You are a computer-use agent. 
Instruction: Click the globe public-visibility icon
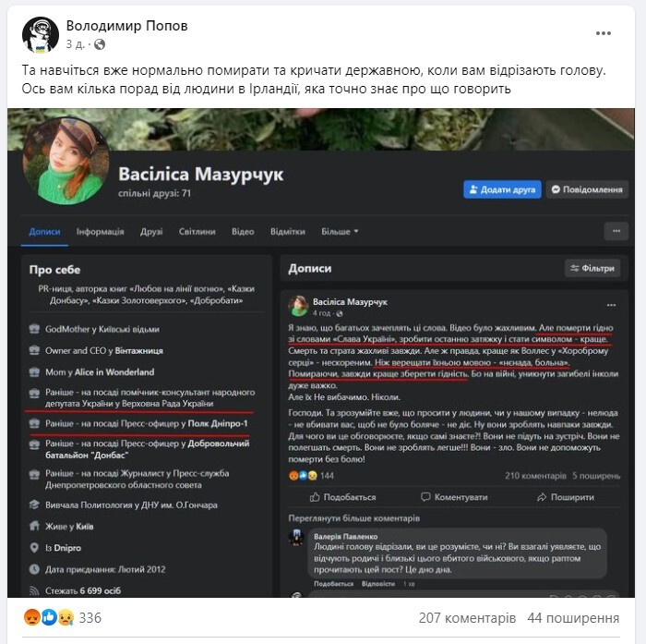(x=100, y=44)
